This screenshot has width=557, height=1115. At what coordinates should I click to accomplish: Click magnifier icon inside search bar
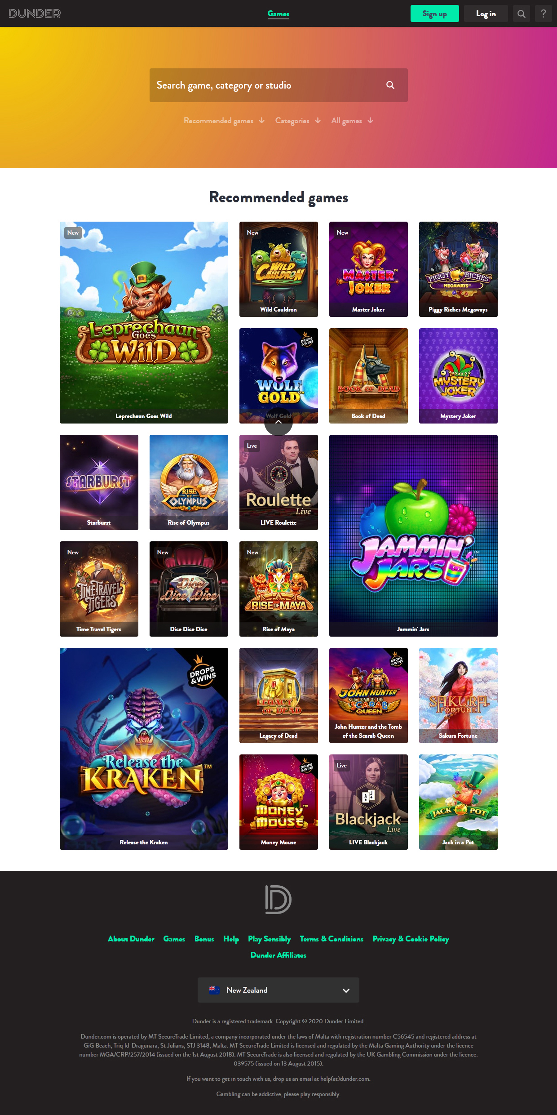[x=390, y=85]
